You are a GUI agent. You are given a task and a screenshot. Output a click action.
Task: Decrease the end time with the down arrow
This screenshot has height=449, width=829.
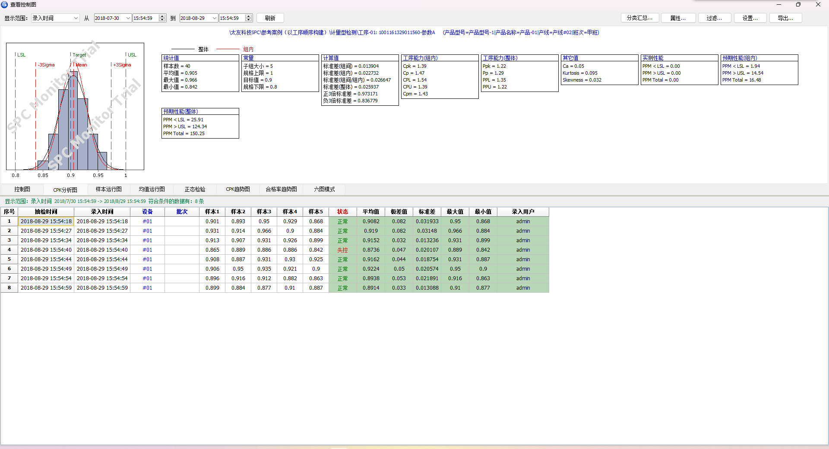tap(248, 20)
